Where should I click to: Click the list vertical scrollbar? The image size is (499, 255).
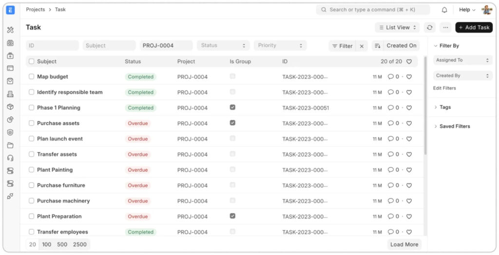(425, 106)
